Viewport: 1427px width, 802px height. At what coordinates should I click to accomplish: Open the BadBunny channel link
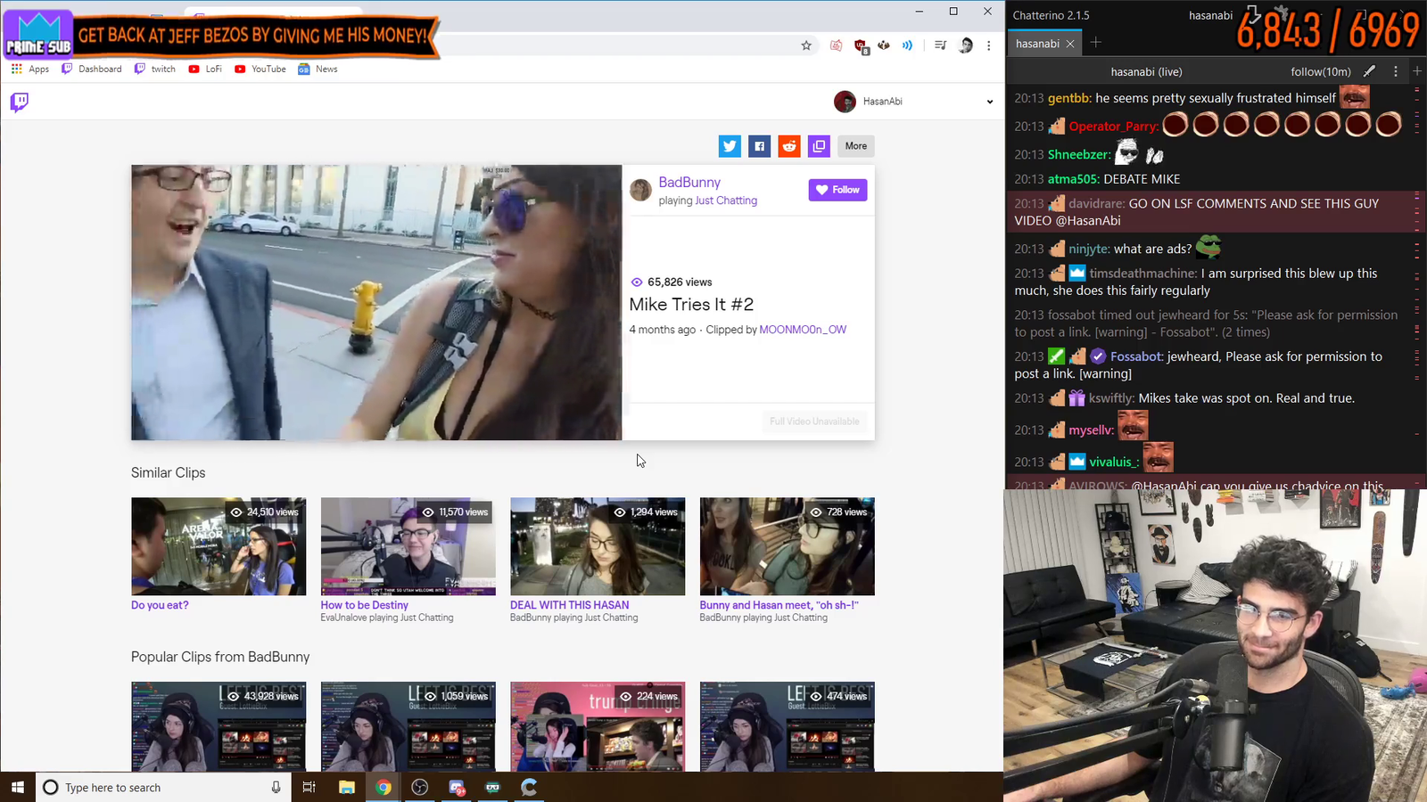(x=689, y=182)
